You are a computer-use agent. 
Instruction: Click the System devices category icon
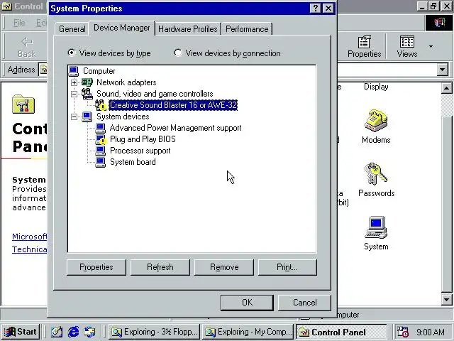click(x=87, y=117)
